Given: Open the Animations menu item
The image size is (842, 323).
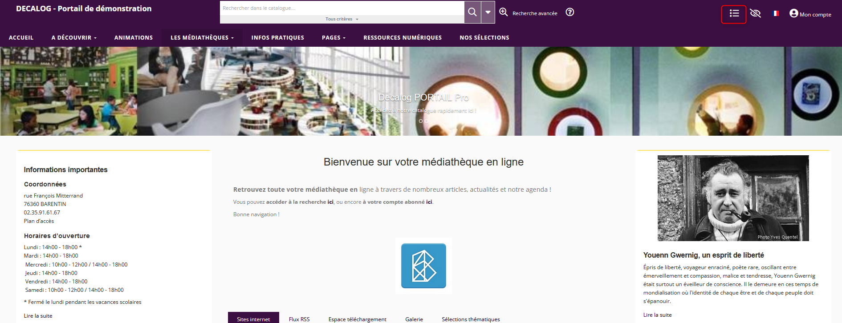Looking at the screenshot, I should 133,38.
